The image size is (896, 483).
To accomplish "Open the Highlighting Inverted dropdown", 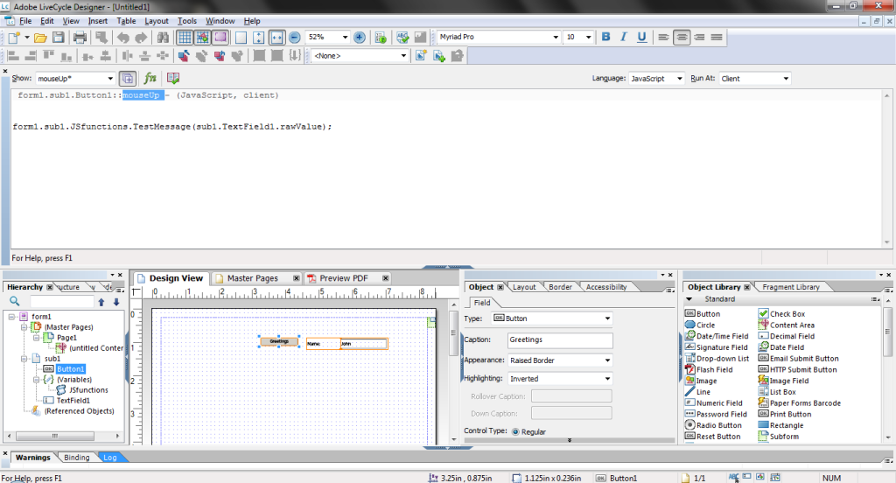I will coord(607,379).
